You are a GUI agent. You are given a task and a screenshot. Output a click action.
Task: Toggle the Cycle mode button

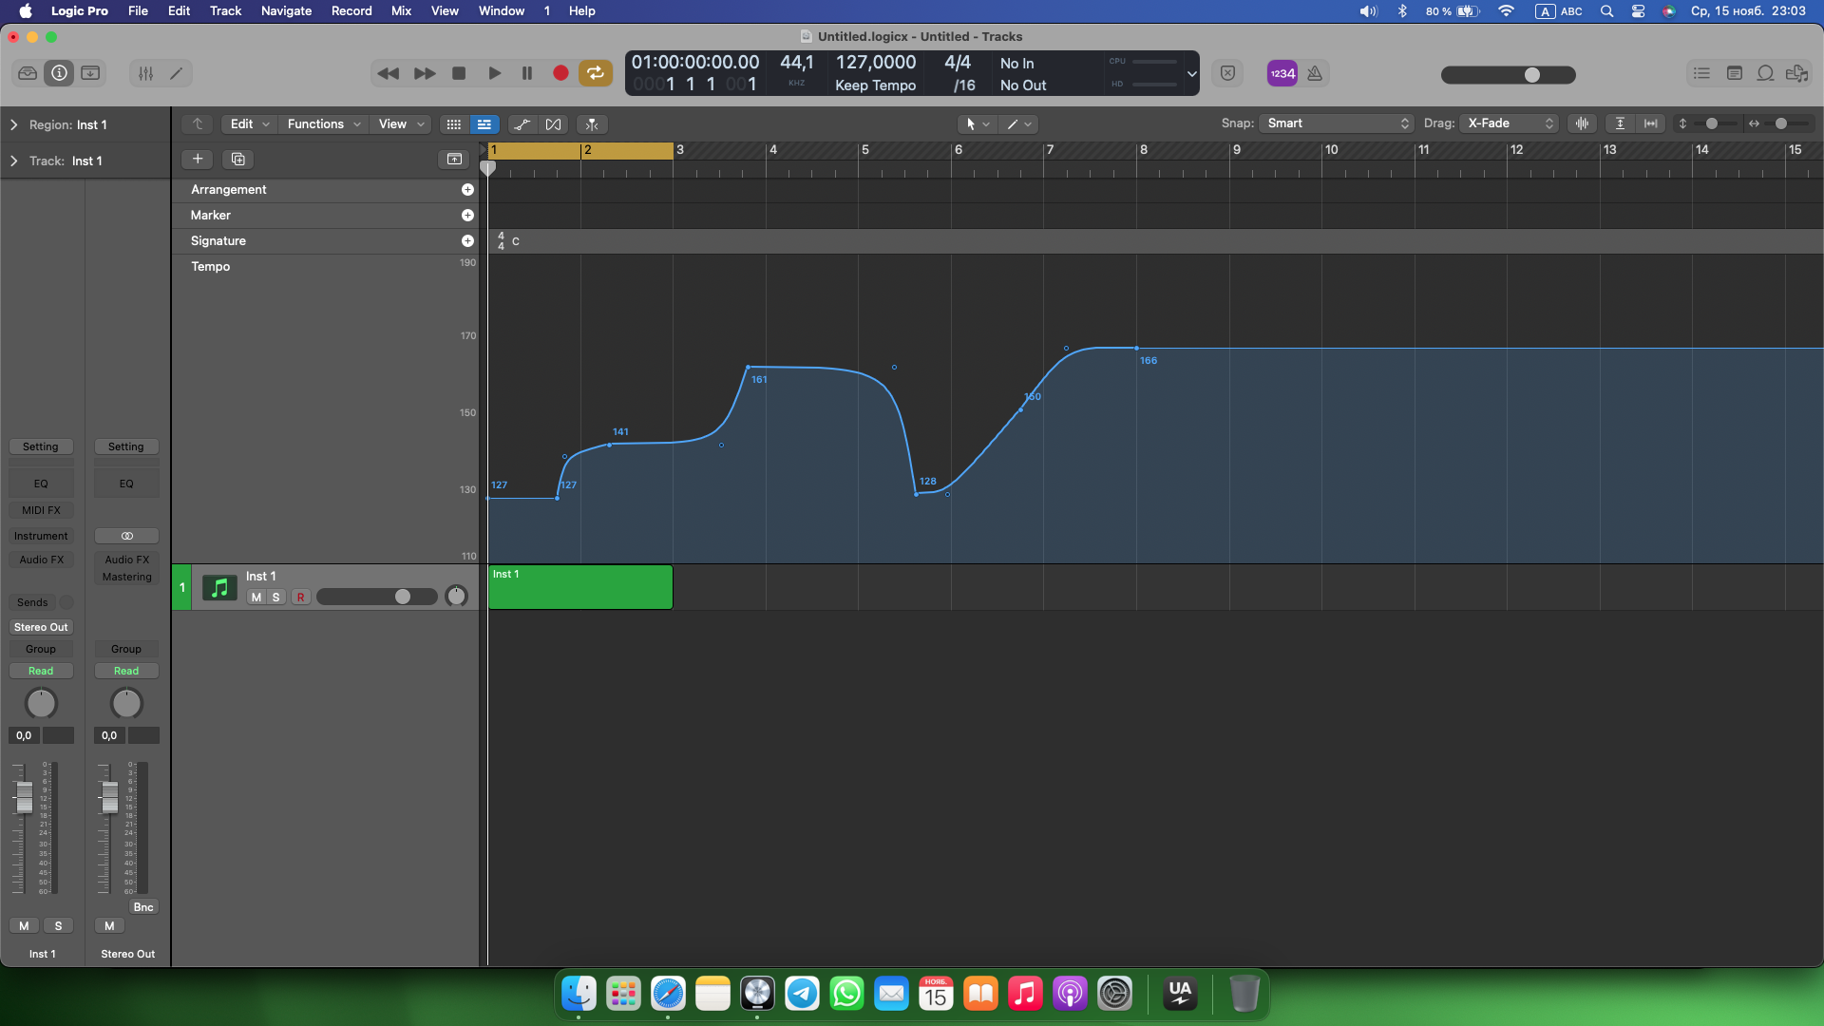click(x=596, y=73)
